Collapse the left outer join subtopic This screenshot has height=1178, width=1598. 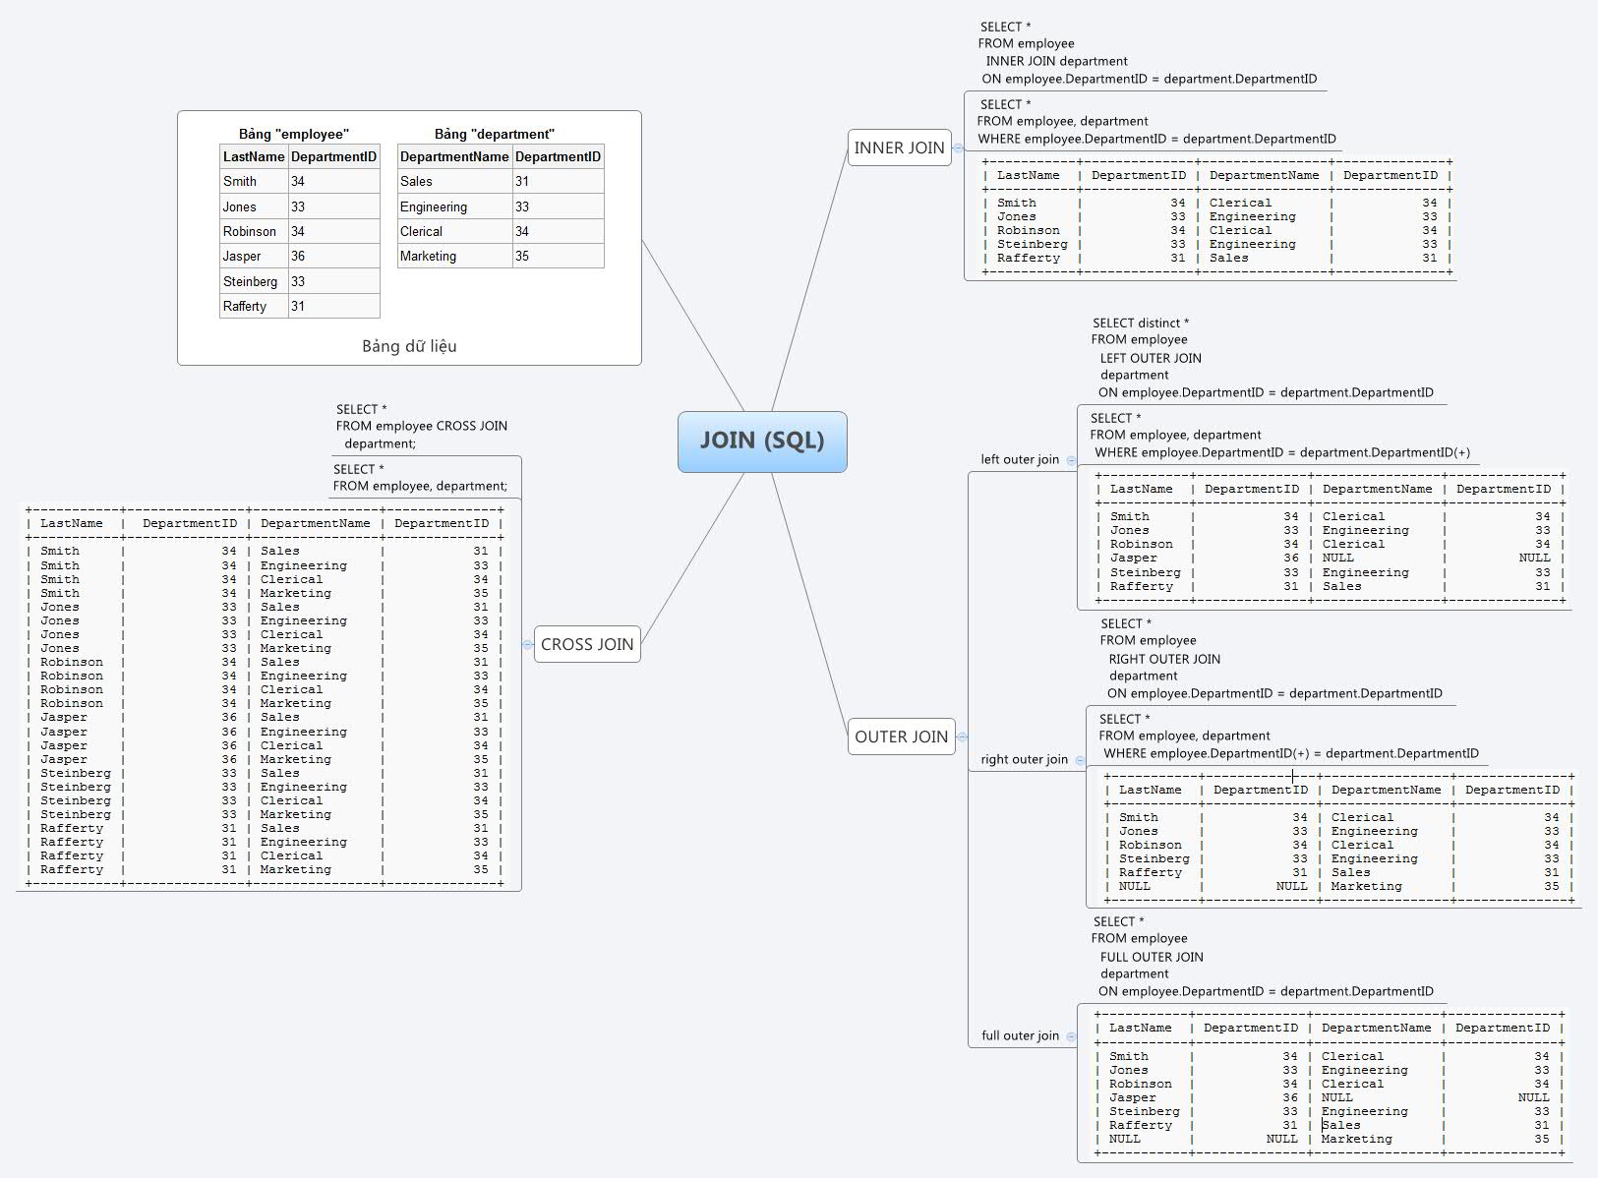[1072, 459]
